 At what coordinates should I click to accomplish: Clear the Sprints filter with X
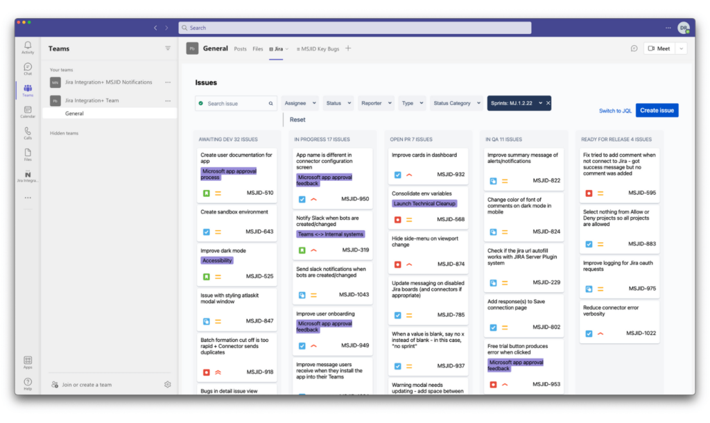pos(548,103)
